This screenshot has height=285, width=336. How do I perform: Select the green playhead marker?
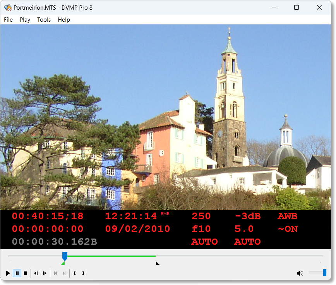tap(64, 256)
